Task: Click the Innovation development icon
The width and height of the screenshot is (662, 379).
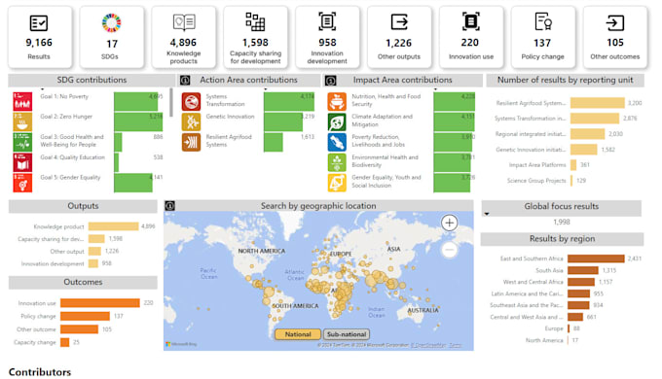Action: coord(327,21)
